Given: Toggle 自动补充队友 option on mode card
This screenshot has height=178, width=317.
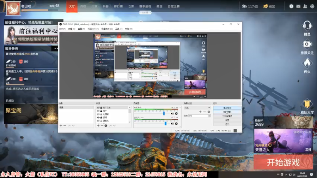Looking at the screenshot, I should (302, 132).
